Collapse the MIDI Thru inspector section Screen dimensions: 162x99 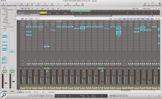[2, 8]
